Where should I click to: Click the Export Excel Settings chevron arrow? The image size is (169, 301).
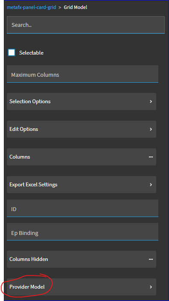point(151,185)
